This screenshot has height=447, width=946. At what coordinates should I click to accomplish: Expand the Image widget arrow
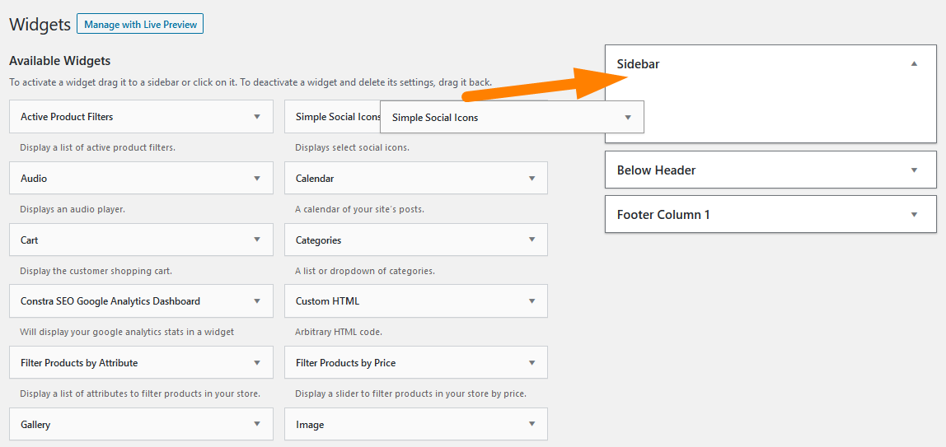click(x=532, y=424)
